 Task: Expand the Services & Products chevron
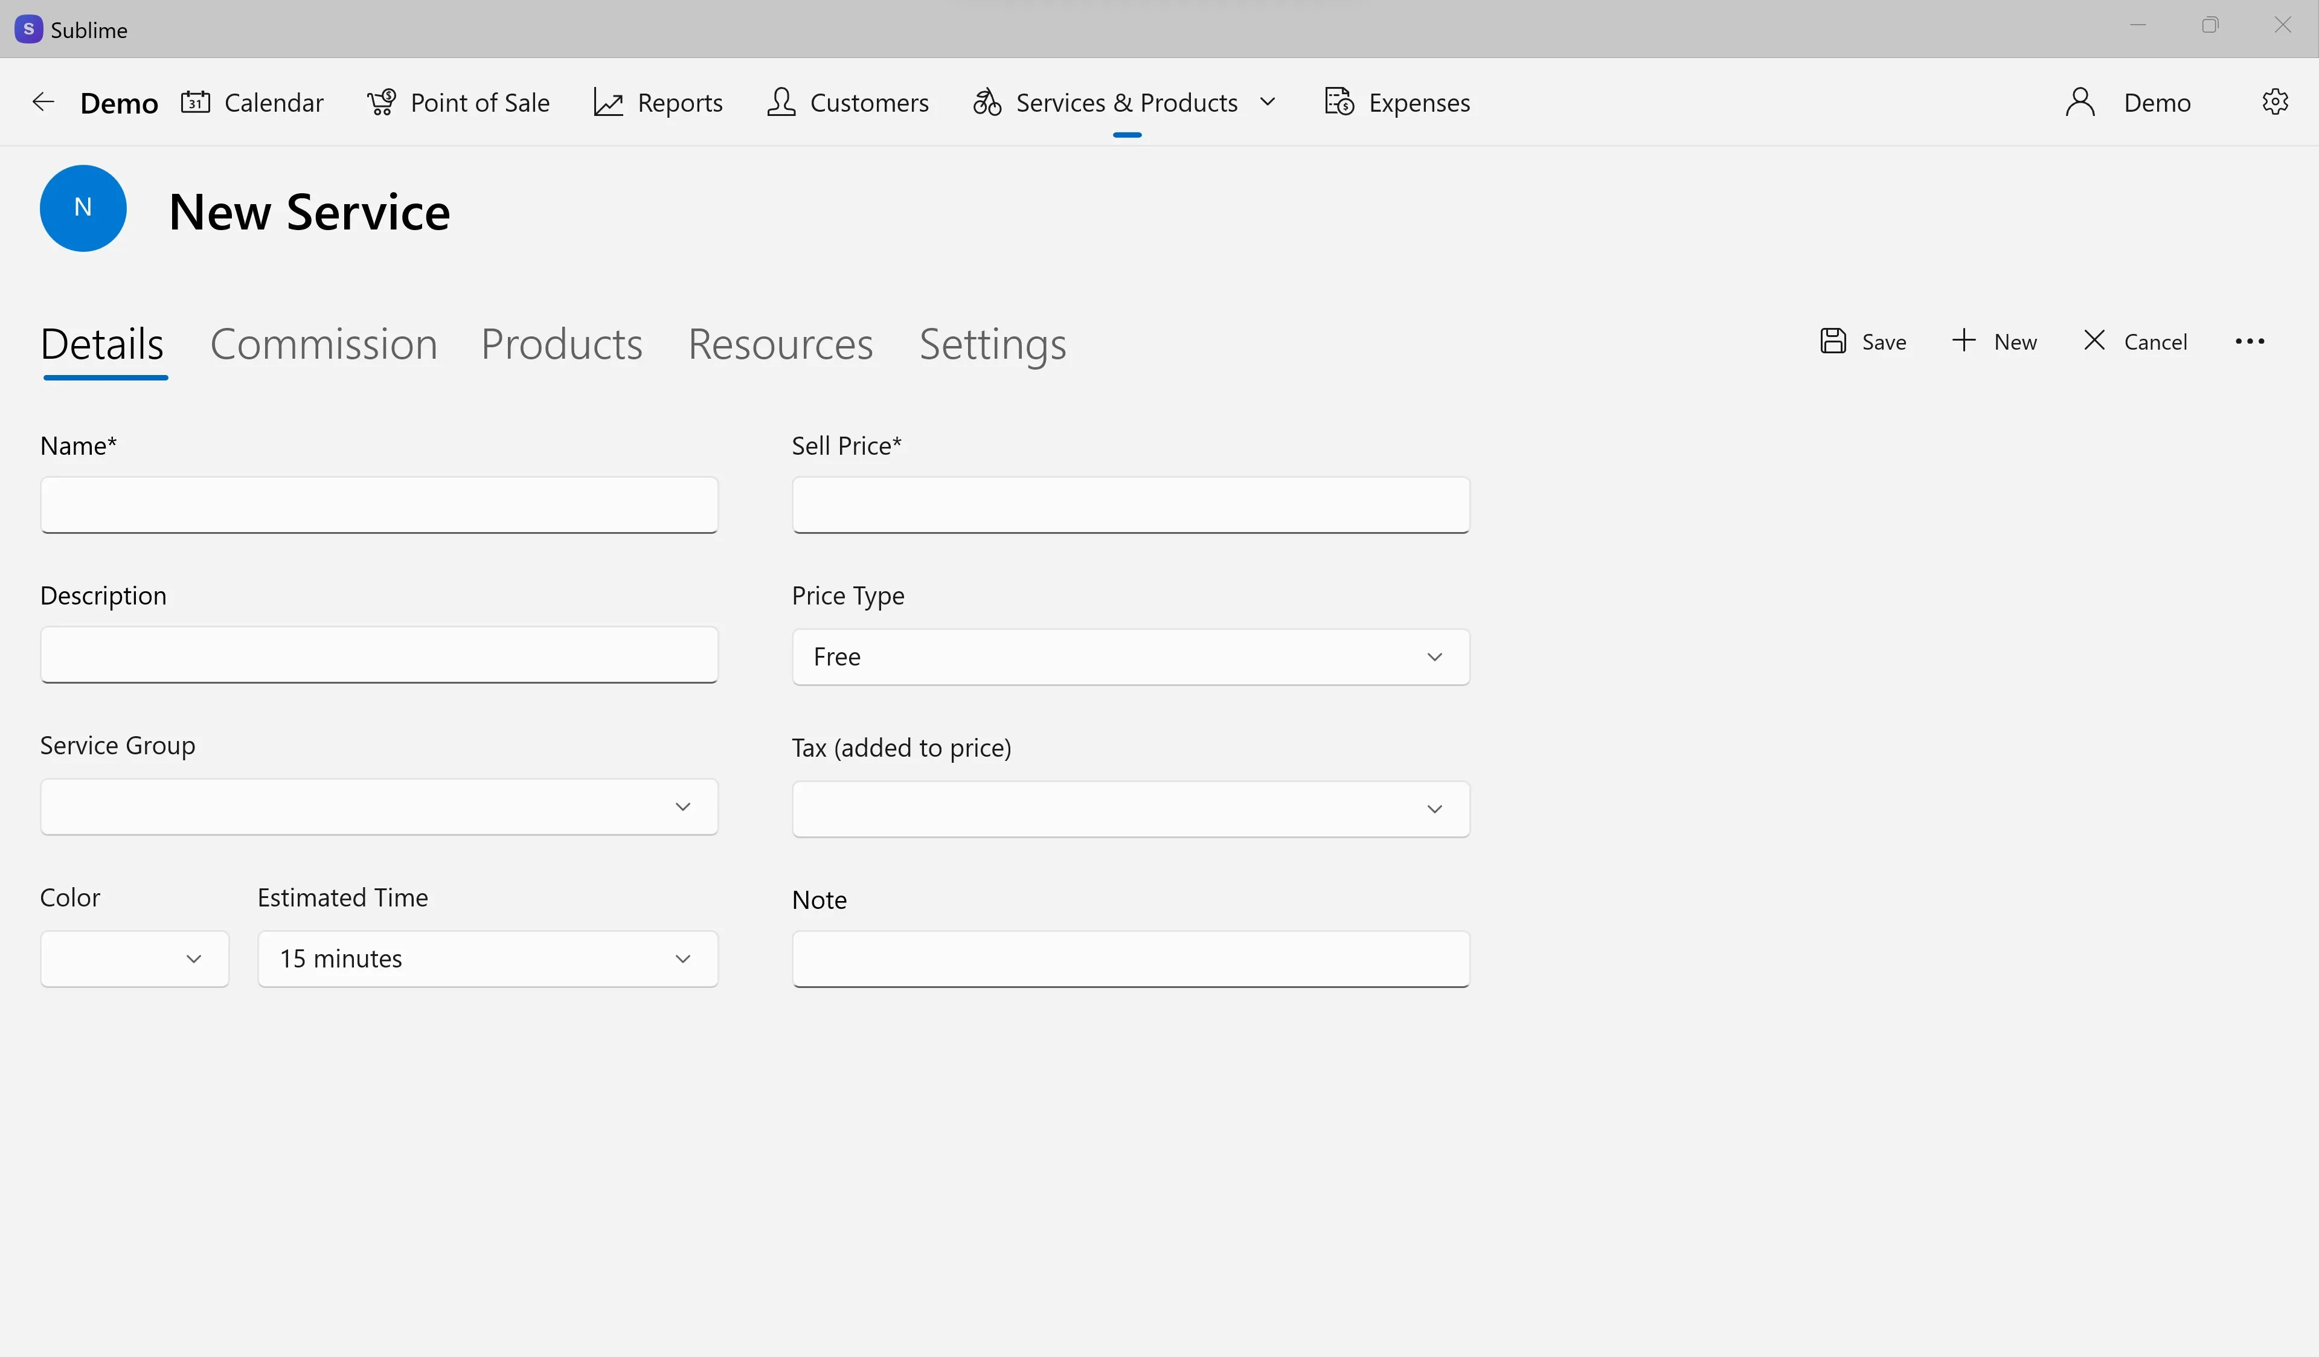(x=1267, y=102)
